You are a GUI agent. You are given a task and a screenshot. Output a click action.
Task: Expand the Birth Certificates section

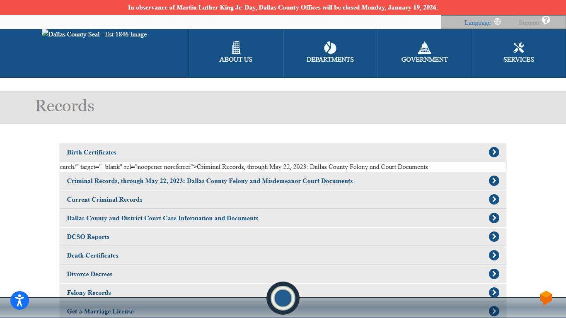[92, 152]
